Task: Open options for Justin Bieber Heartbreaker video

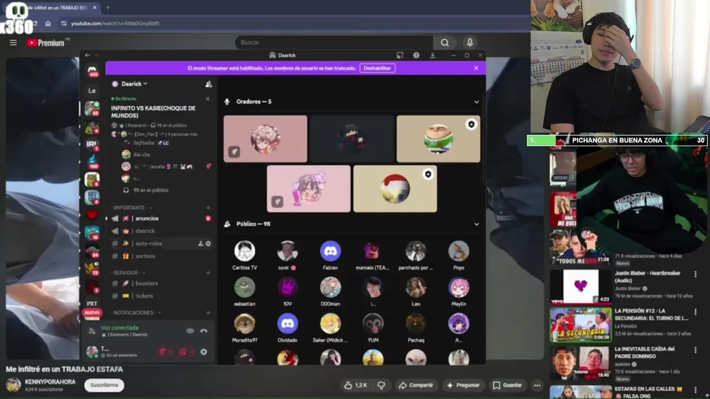Action: tap(695, 274)
